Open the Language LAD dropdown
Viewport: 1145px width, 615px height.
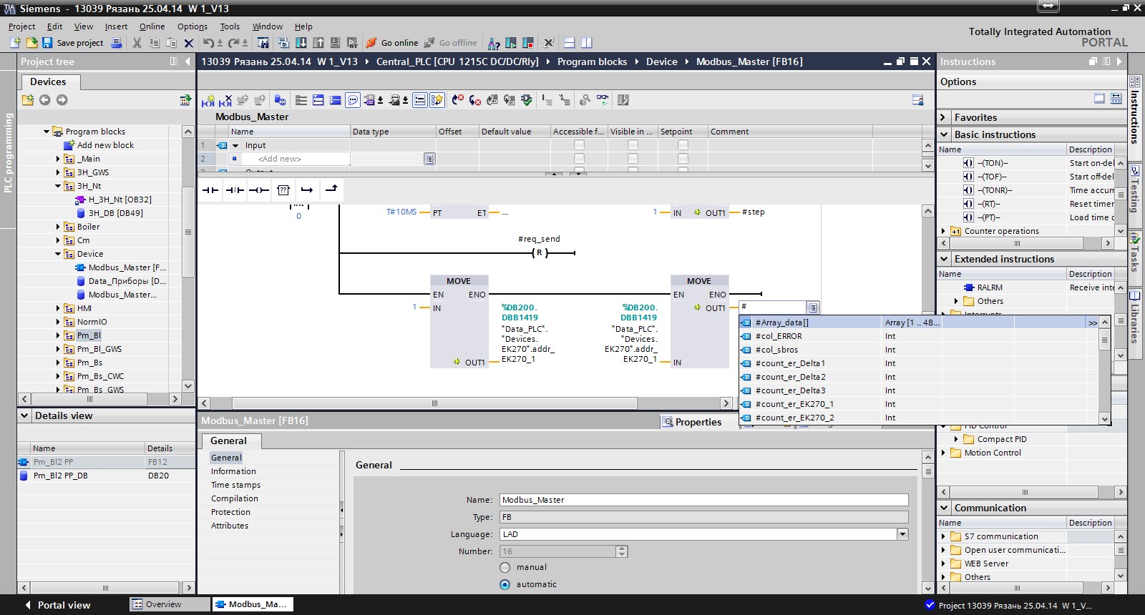coord(902,534)
